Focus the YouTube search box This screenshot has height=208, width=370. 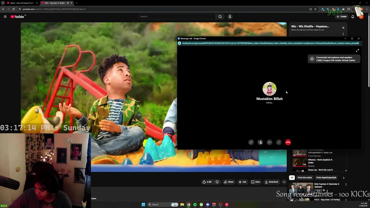pyautogui.click(x=176, y=16)
